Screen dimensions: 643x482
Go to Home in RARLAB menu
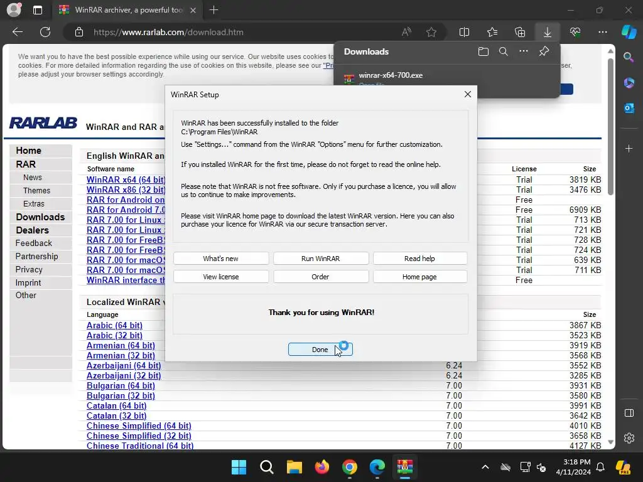pos(29,151)
